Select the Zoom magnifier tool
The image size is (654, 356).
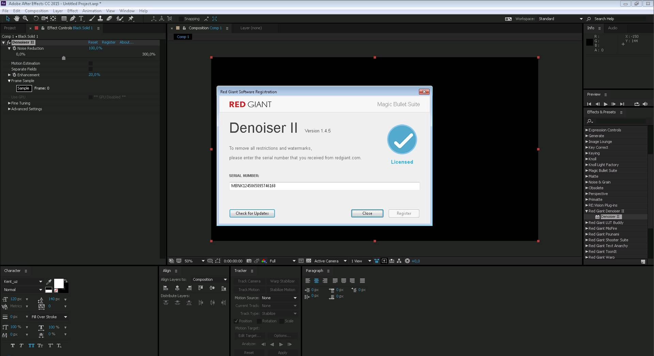click(x=25, y=19)
